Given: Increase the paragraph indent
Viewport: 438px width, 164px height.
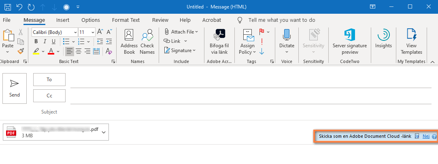Looking at the screenshot, I should 109,42.
